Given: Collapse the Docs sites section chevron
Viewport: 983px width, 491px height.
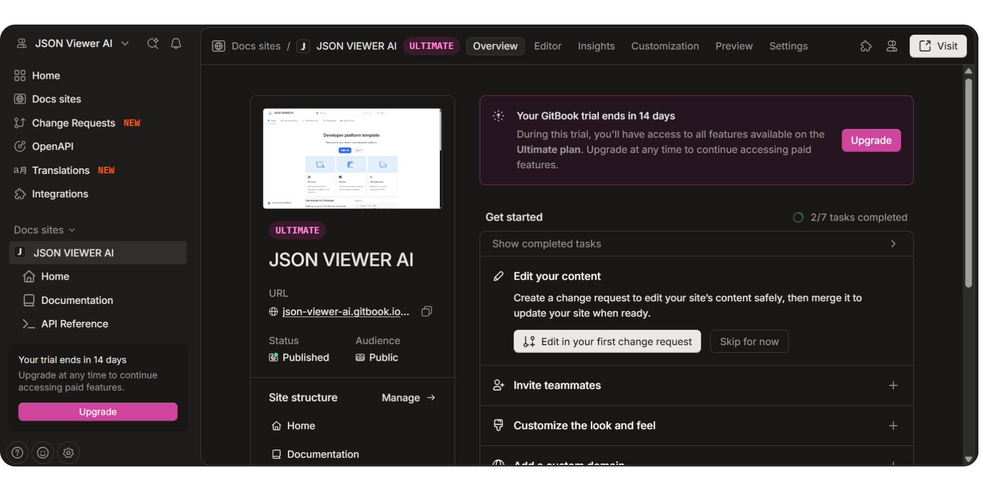Looking at the screenshot, I should coord(72,230).
